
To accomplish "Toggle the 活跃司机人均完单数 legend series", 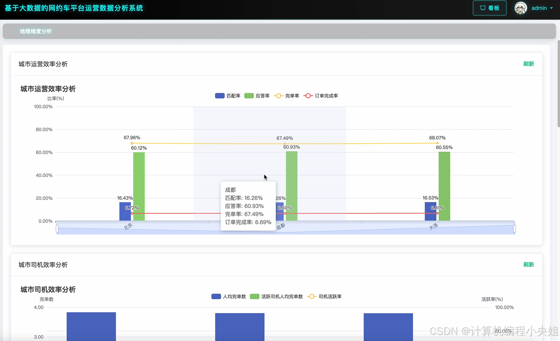I will pos(276,297).
